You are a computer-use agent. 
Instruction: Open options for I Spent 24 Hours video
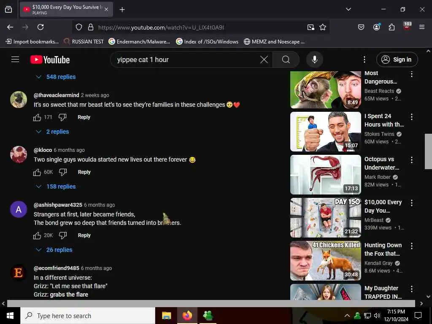click(x=412, y=117)
